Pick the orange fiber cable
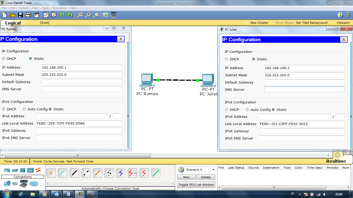 pos(97,173)
